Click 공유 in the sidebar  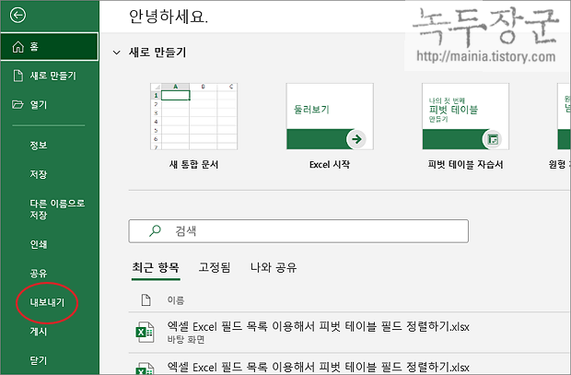(39, 274)
